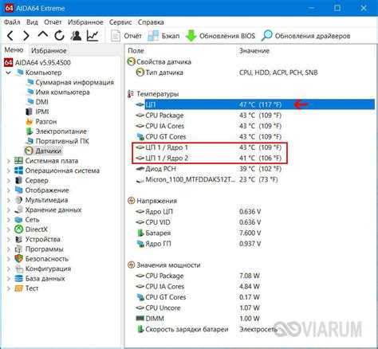Viewport: 378px width, 349px height.
Task: Expand the Системная плата tree node
Action: (9, 161)
